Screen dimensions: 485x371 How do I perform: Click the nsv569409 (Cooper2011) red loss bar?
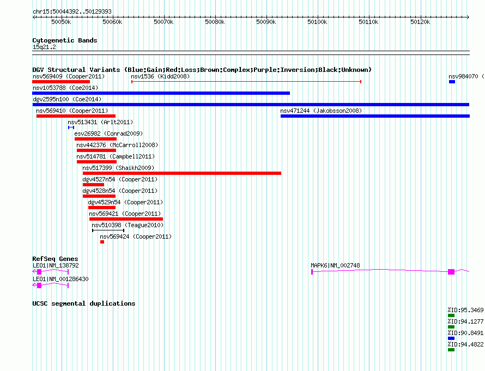click(61, 82)
